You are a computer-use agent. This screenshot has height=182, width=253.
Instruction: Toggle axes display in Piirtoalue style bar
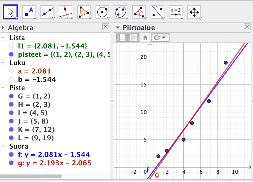coord(122,38)
